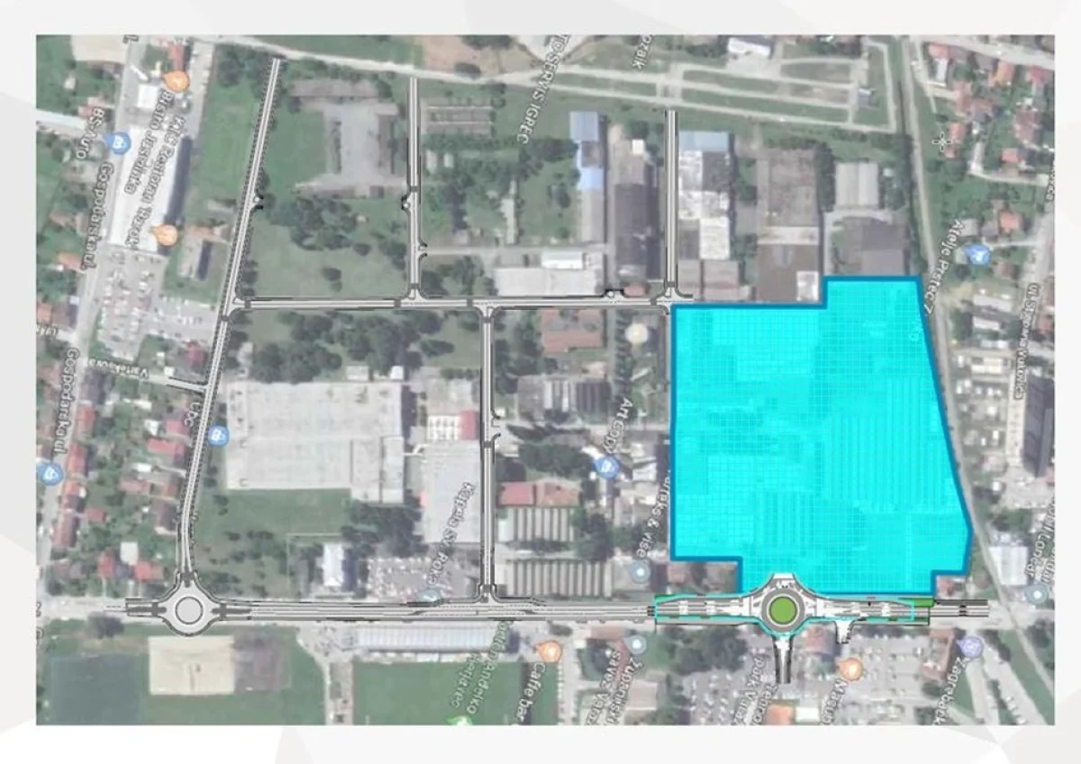Click the grey pin left of the cyan area's bottom edge
1081x764 pixels.
(x=640, y=570)
